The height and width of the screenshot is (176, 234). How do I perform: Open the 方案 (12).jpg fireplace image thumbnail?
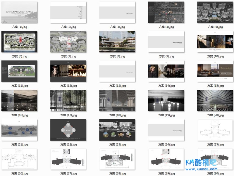(68, 71)
